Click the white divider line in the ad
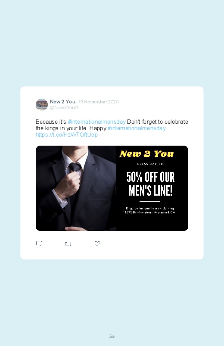 [x=150, y=201]
